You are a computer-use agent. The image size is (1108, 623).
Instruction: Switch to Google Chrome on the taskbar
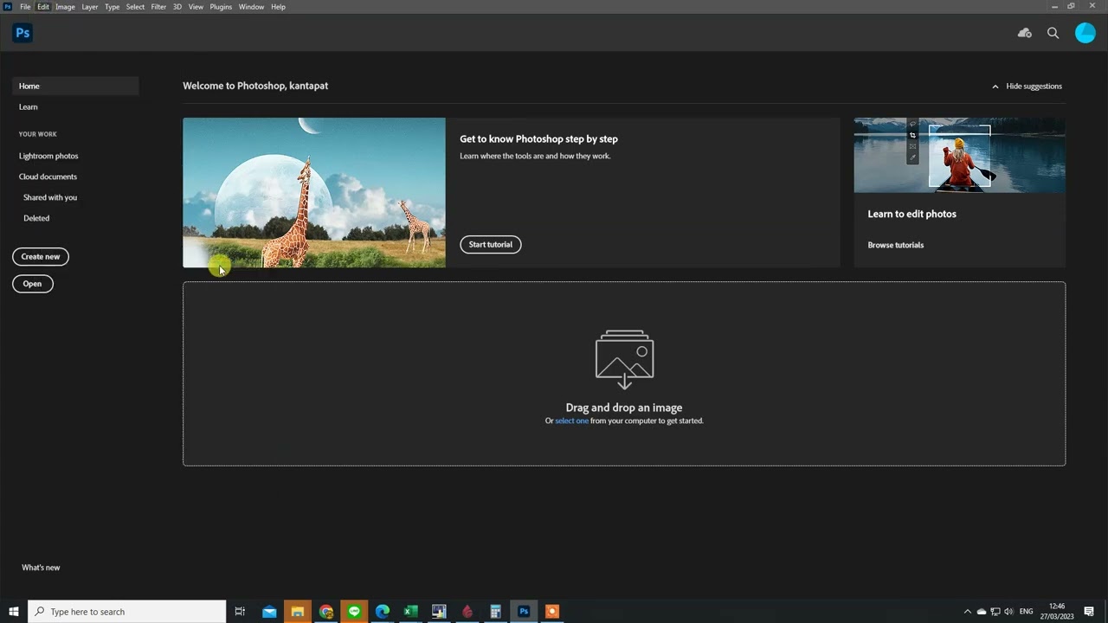coord(326,612)
